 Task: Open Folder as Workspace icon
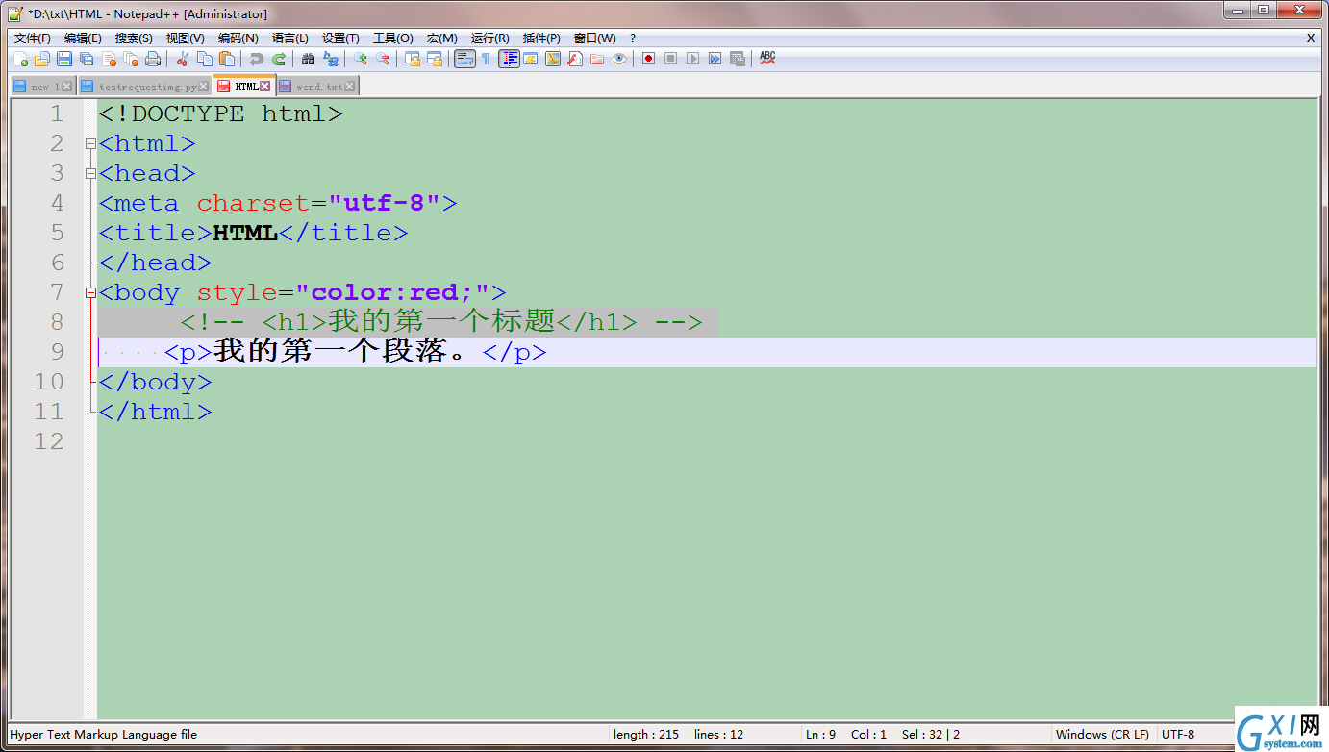point(597,59)
